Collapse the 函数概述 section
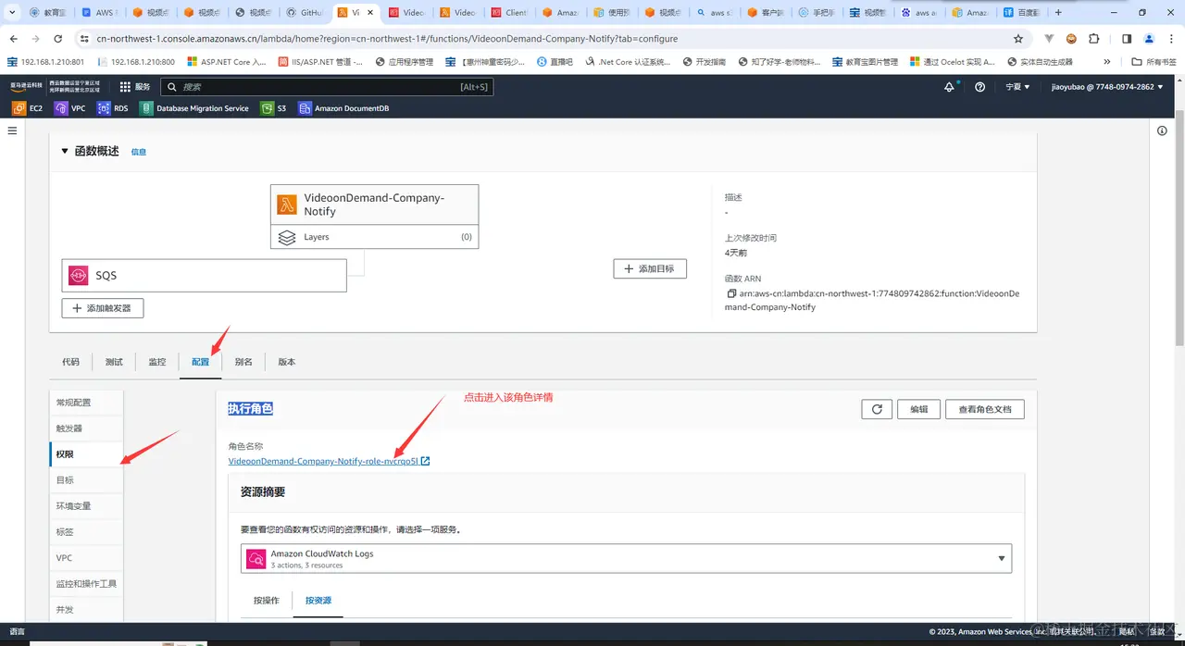 64,151
